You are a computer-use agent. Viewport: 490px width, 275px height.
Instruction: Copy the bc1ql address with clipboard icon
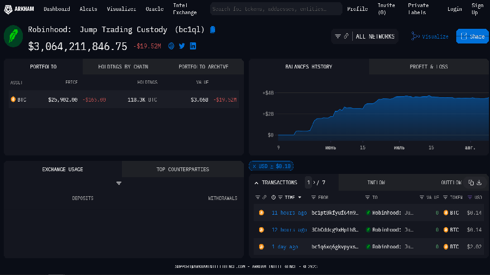(213, 30)
